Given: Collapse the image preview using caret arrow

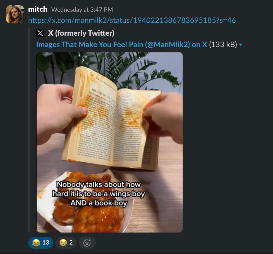Looking at the screenshot, I should 241,45.
